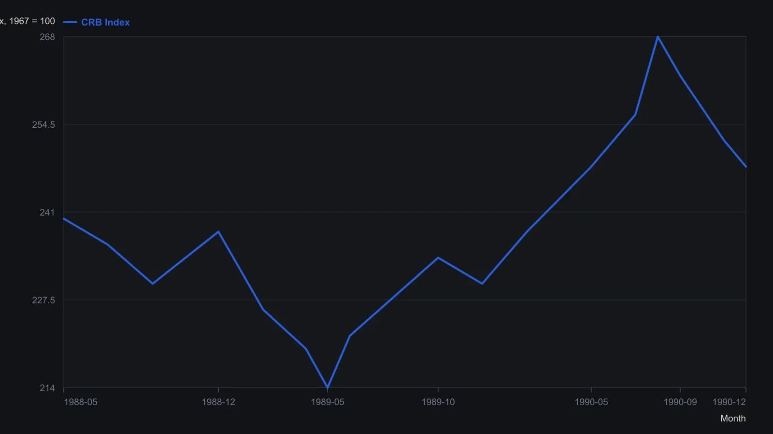Screen dimensions: 773x434
Task: Toggle the CRB Index legend entry
Action: pos(97,22)
